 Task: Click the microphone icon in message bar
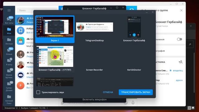point(133,102)
